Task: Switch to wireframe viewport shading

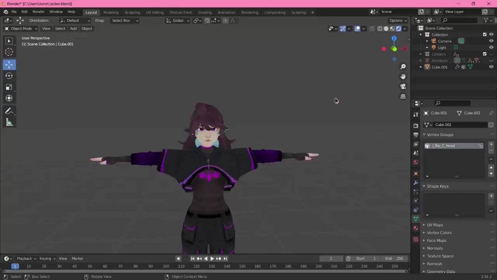Action: click(x=380, y=29)
